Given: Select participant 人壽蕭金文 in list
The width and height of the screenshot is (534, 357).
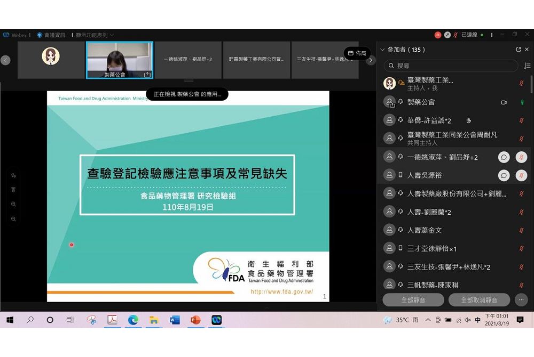Looking at the screenshot, I should coord(454,230).
